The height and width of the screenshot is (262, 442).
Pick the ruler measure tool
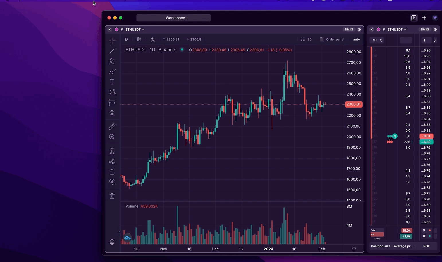(x=112, y=126)
